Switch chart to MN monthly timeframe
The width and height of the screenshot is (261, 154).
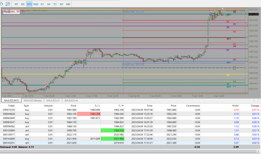(68, 4)
